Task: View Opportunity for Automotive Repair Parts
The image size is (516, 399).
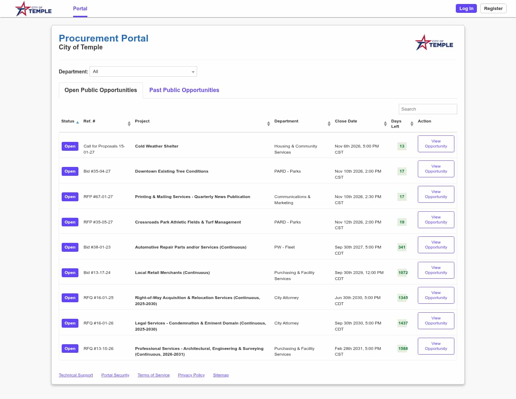Action: (x=436, y=245)
